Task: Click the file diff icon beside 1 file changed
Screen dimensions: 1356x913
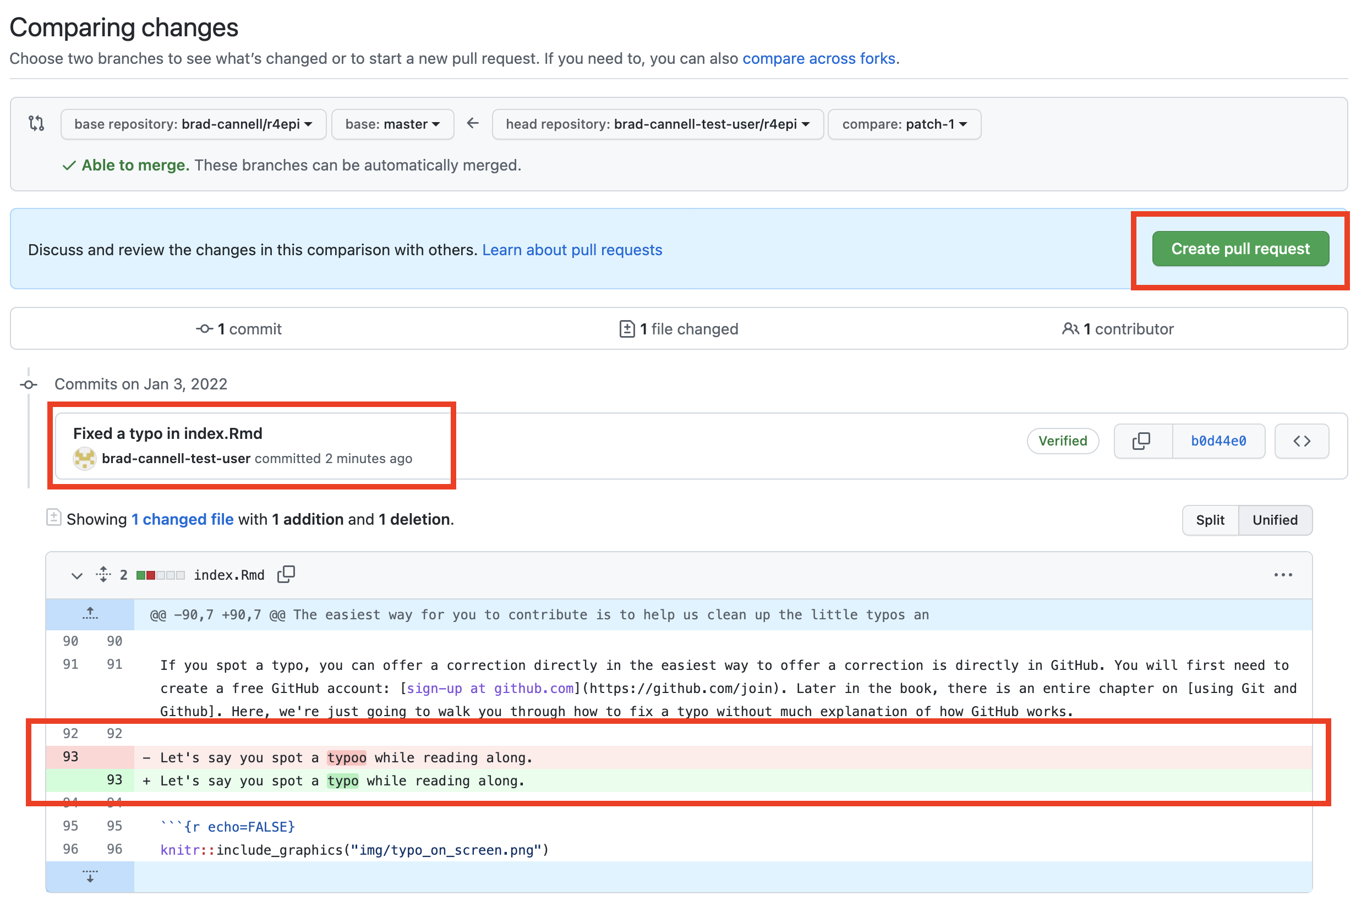Action: (627, 329)
